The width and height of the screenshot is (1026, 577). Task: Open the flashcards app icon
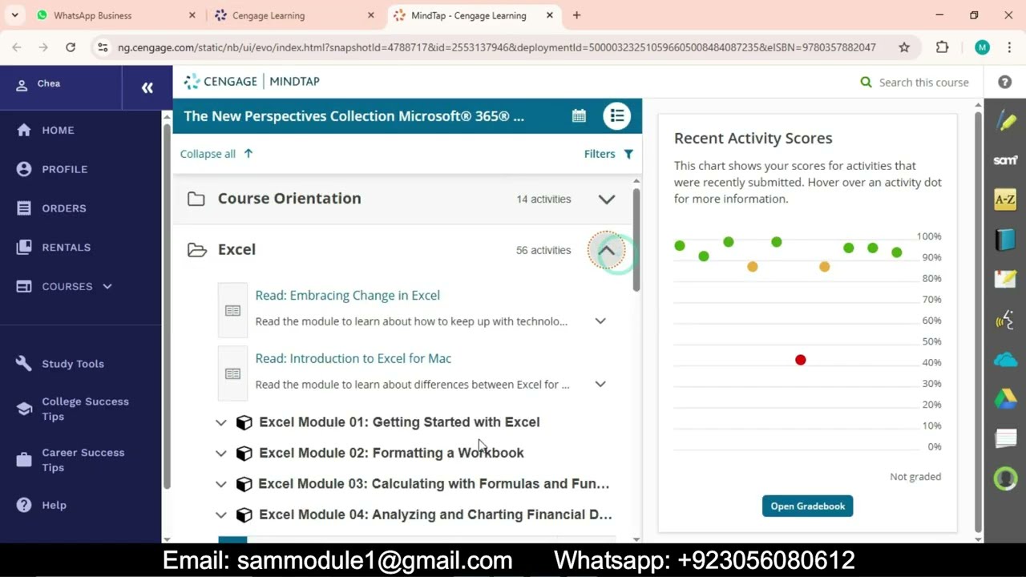(x=1005, y=438)
